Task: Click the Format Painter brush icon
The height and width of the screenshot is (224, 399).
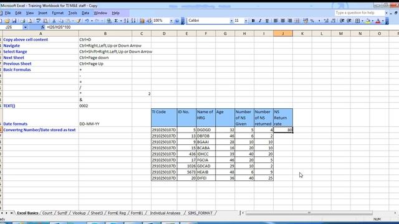Action: (x=79, y=21)
